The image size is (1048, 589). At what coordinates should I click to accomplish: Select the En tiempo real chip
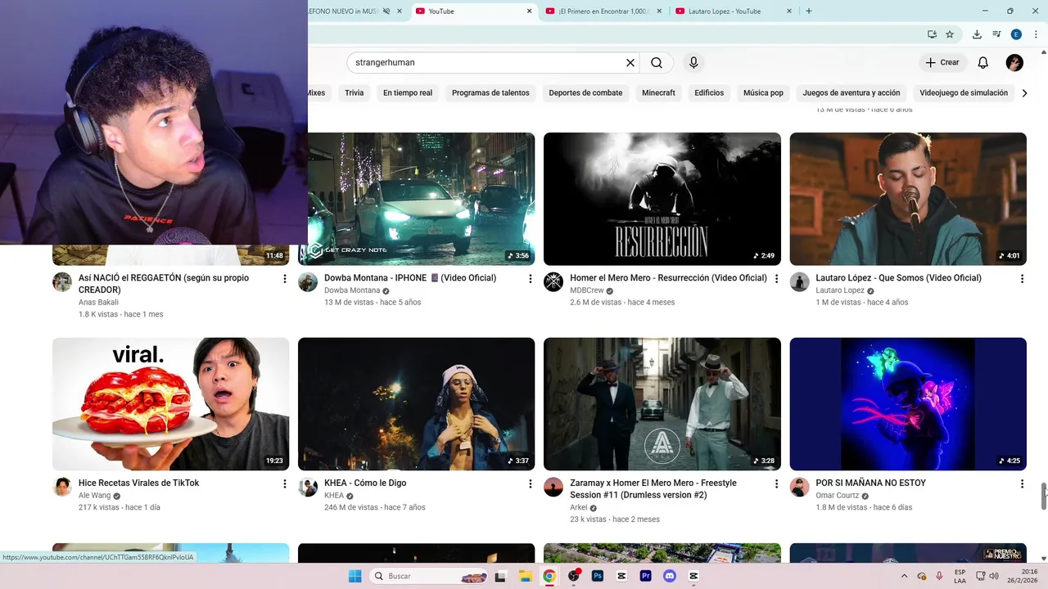[408, 92]
